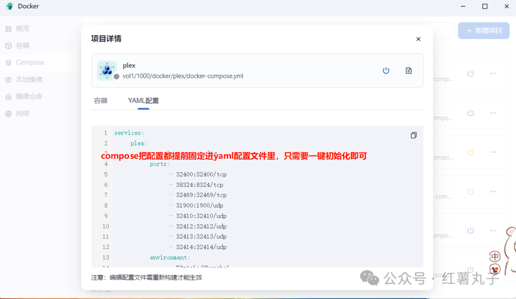Select Compose in the left sidebar

[x=25, y=62]
